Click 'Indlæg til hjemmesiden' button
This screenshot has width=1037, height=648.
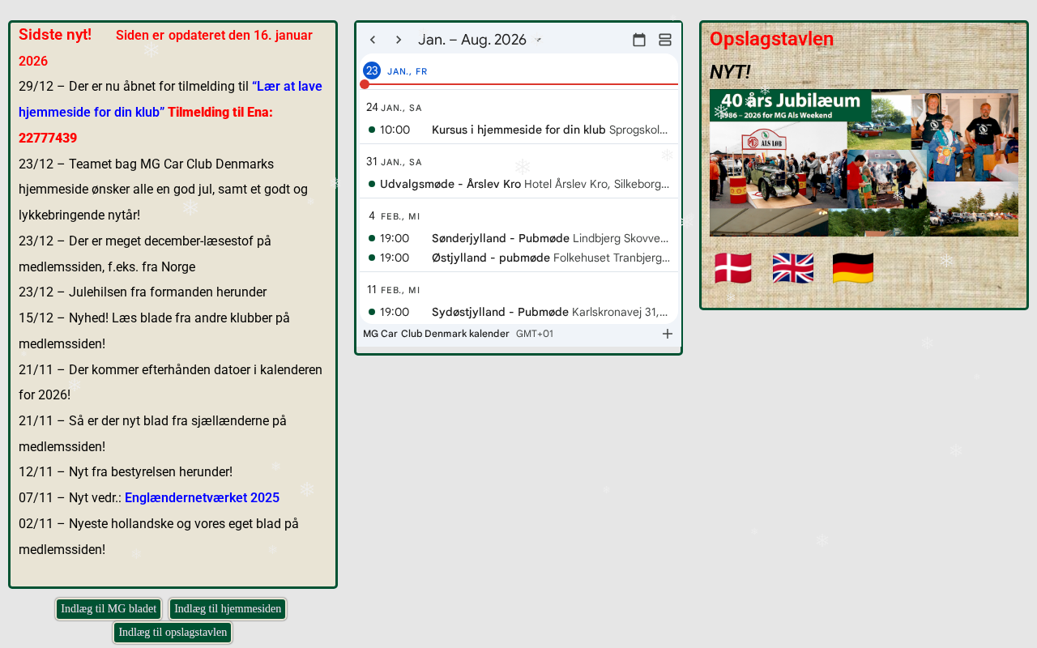click(x=228, y=609)
